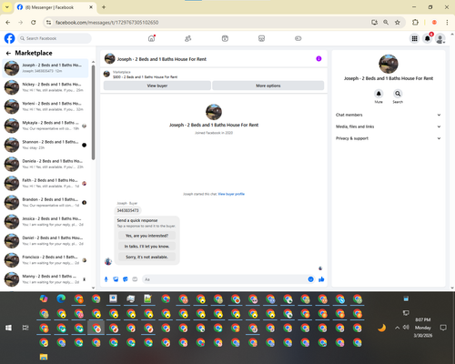Select Joseph's conversation in the list
455x364 pixels.
(45, 68)
